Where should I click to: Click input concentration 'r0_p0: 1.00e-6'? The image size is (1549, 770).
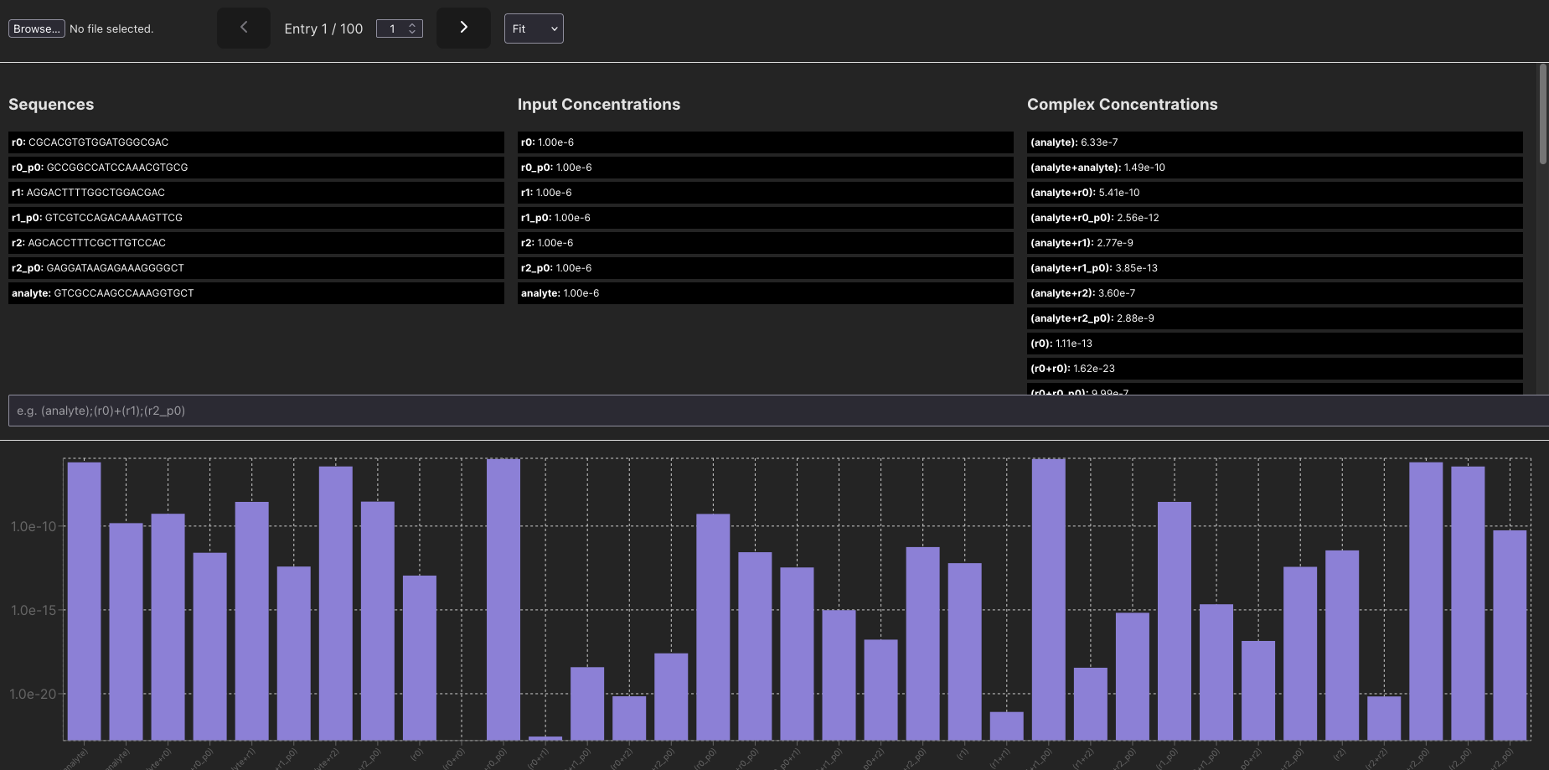(x=766, y=168)
